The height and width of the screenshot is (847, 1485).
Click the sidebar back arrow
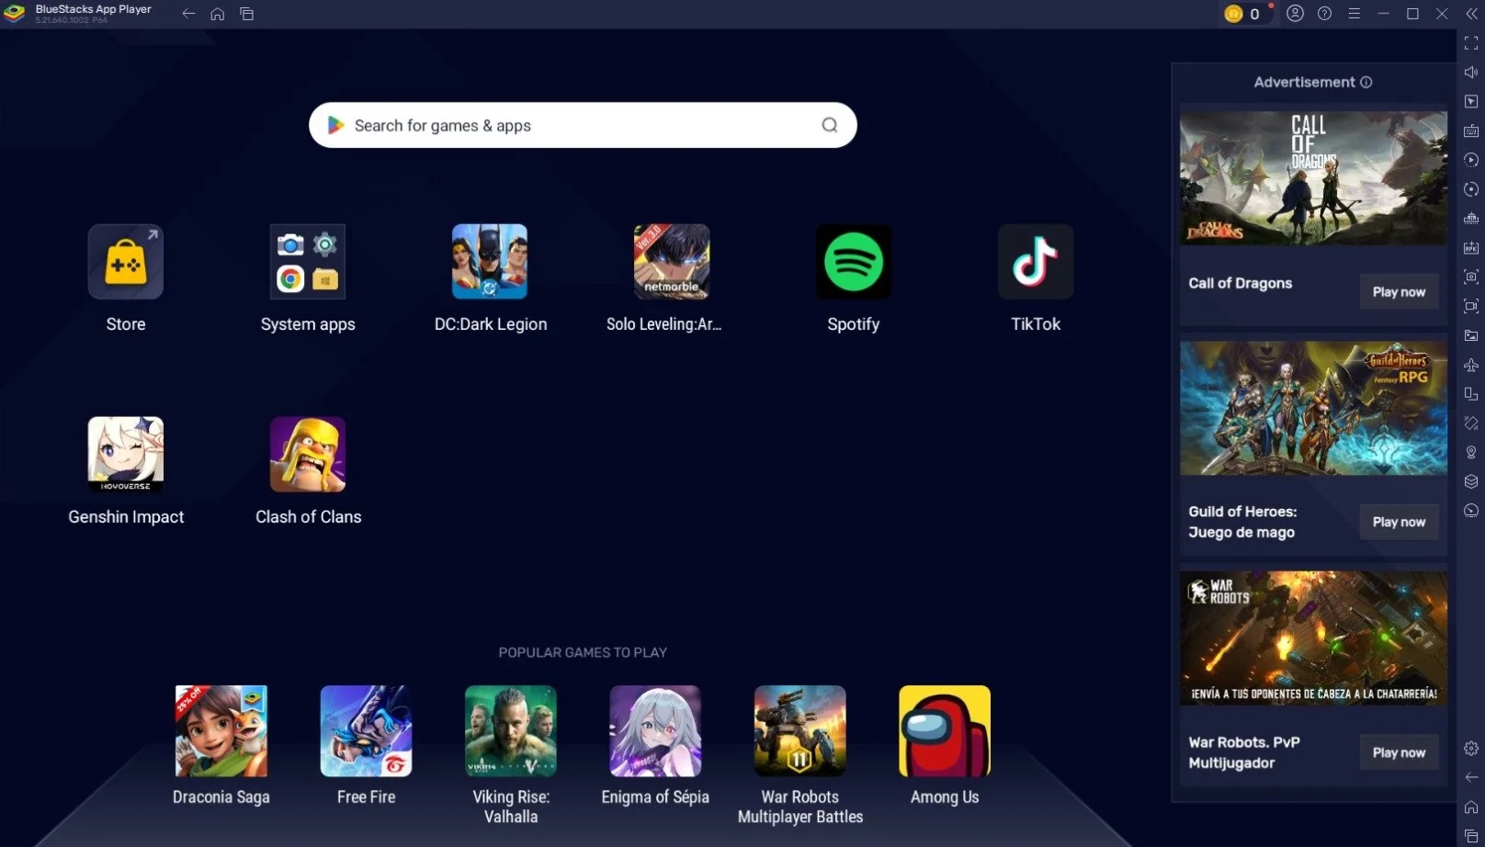pyautogui.click(x=1471, y=777)
